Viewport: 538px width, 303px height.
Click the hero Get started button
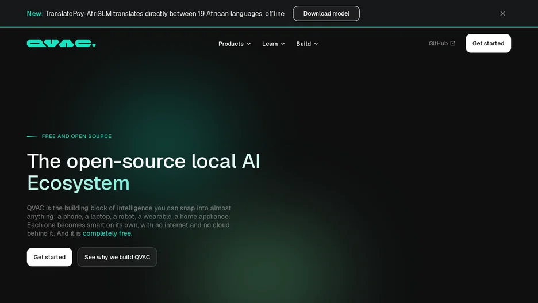[49, 257]
